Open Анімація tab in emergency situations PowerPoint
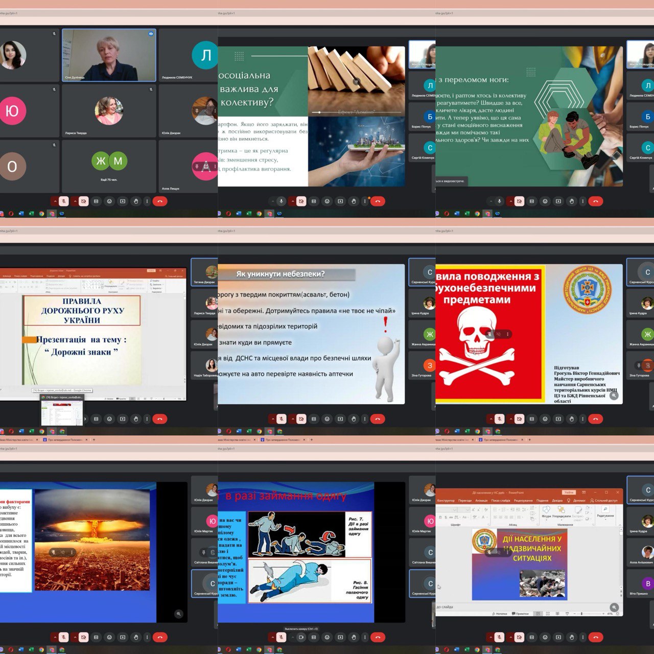 click(x=481, y=501)
